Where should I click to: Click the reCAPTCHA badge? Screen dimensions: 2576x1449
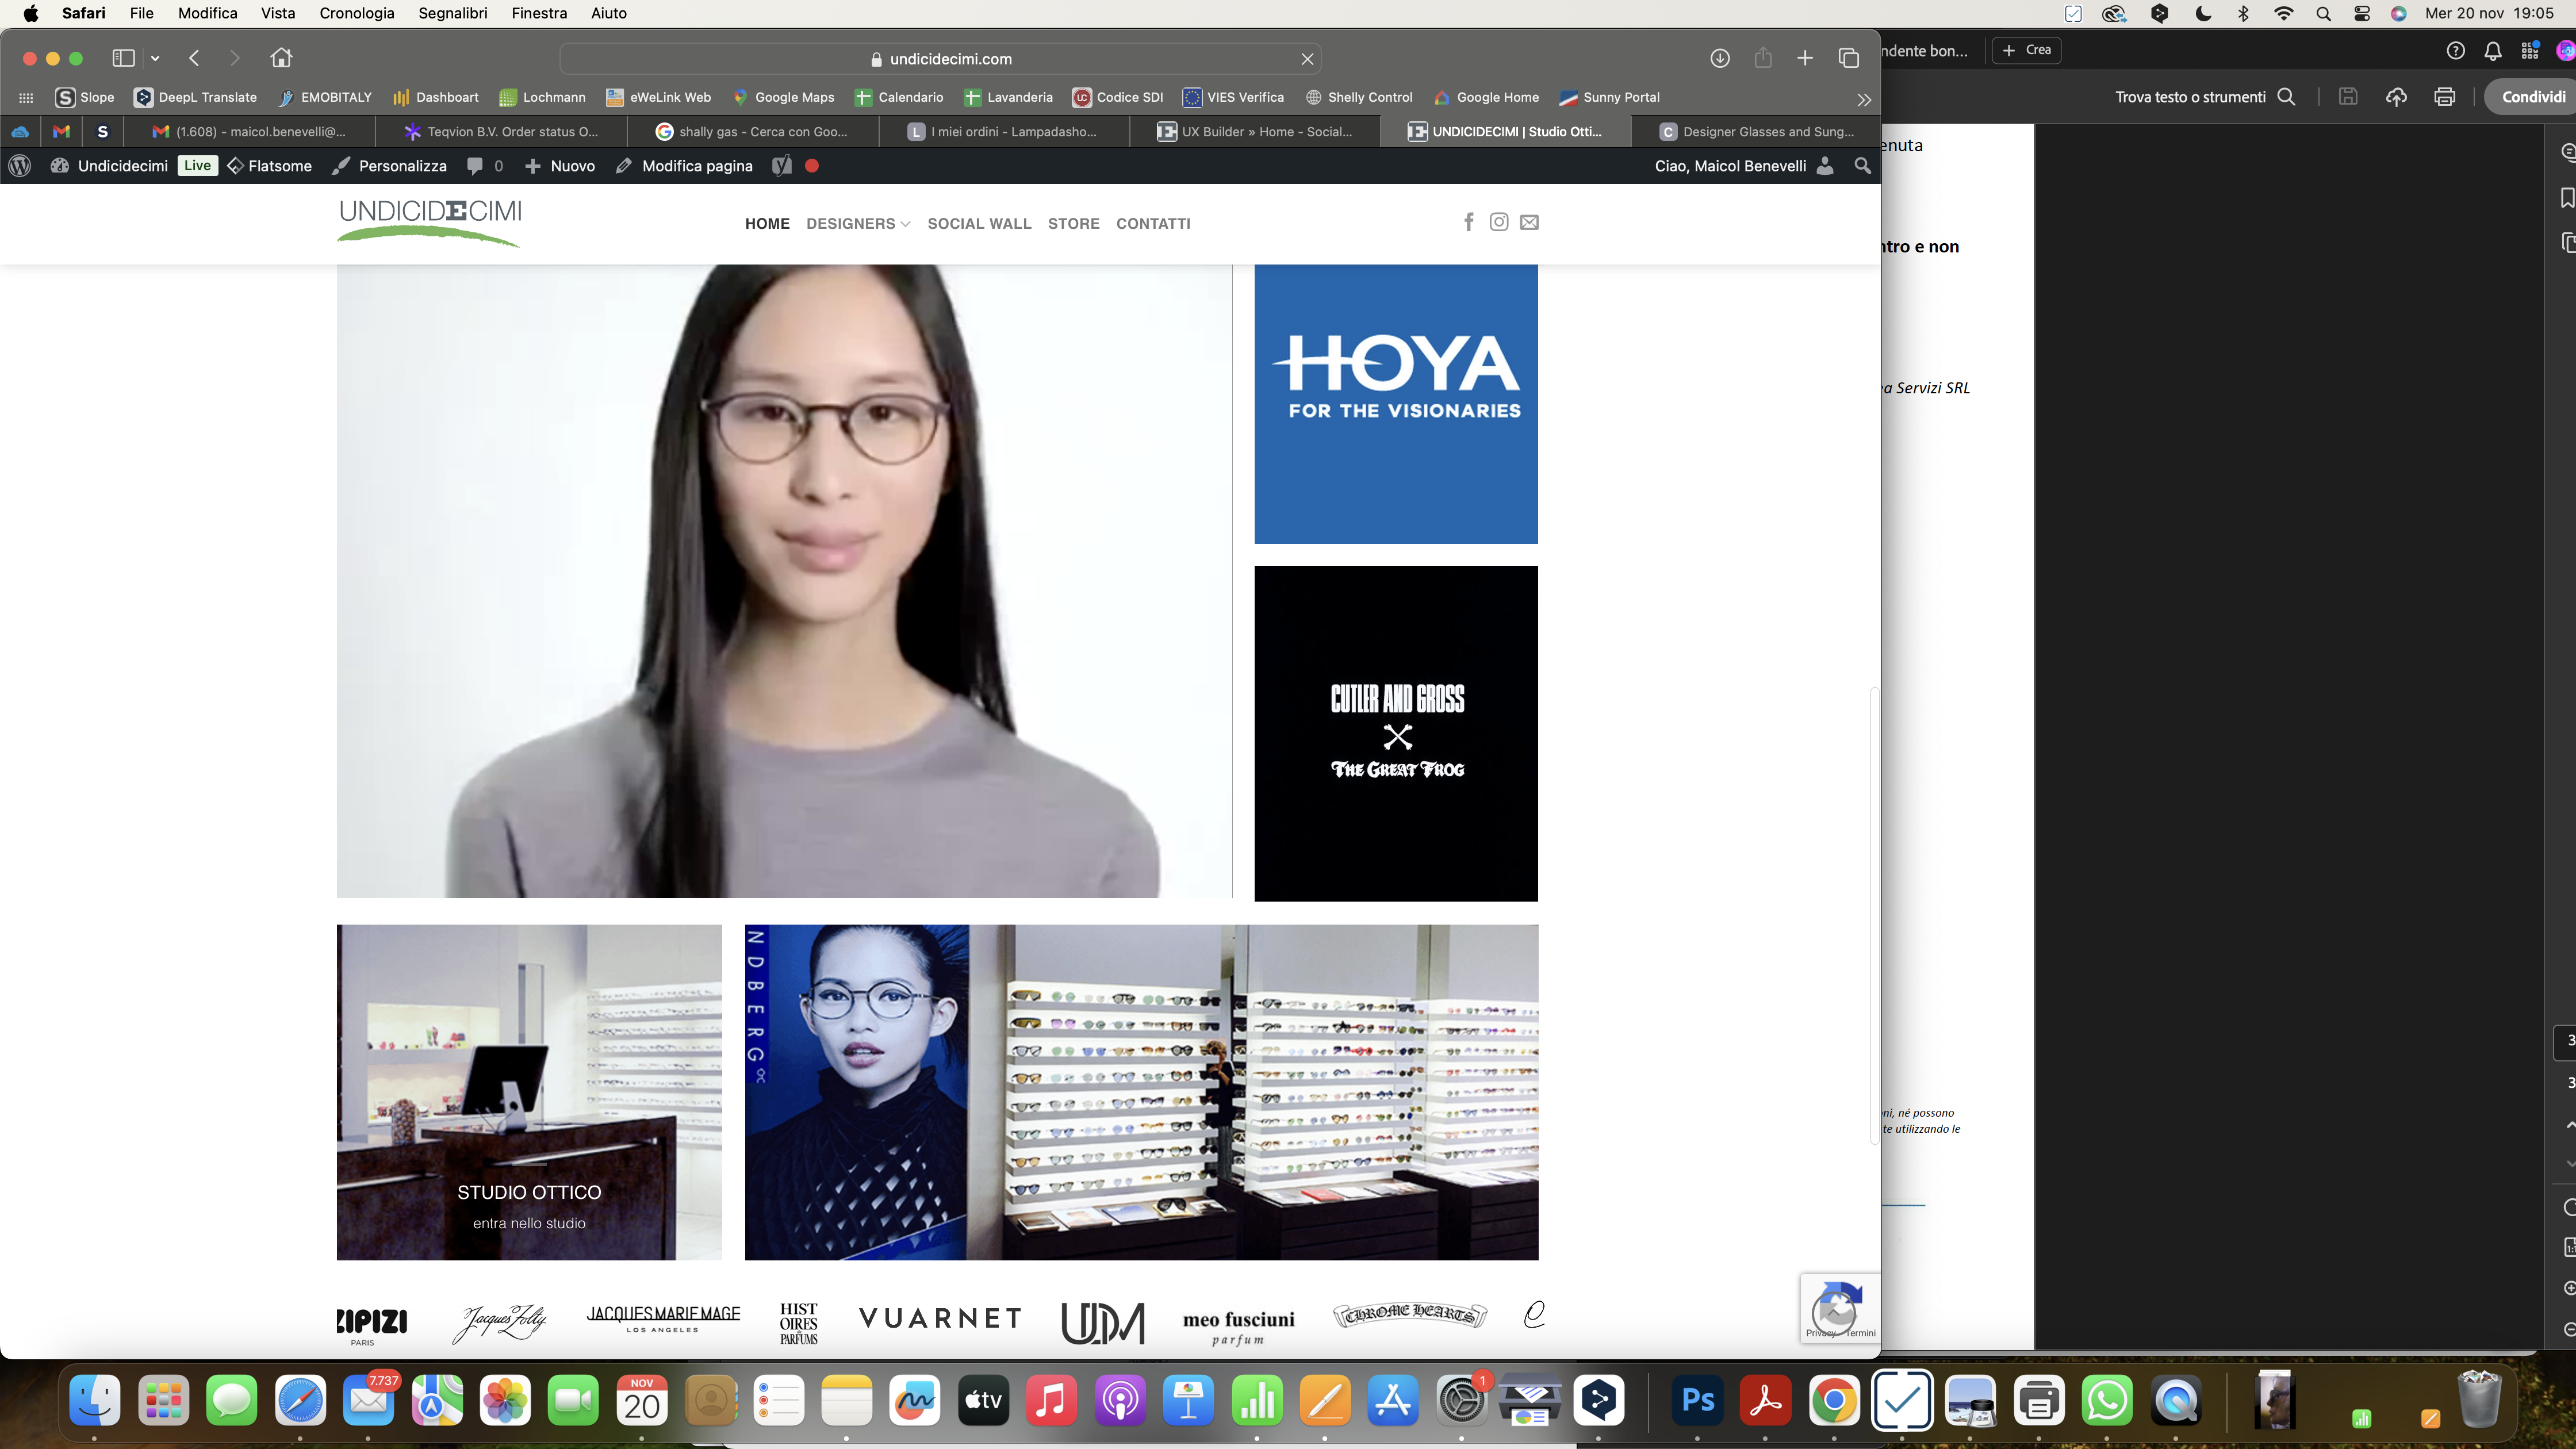(1840, 1308)
